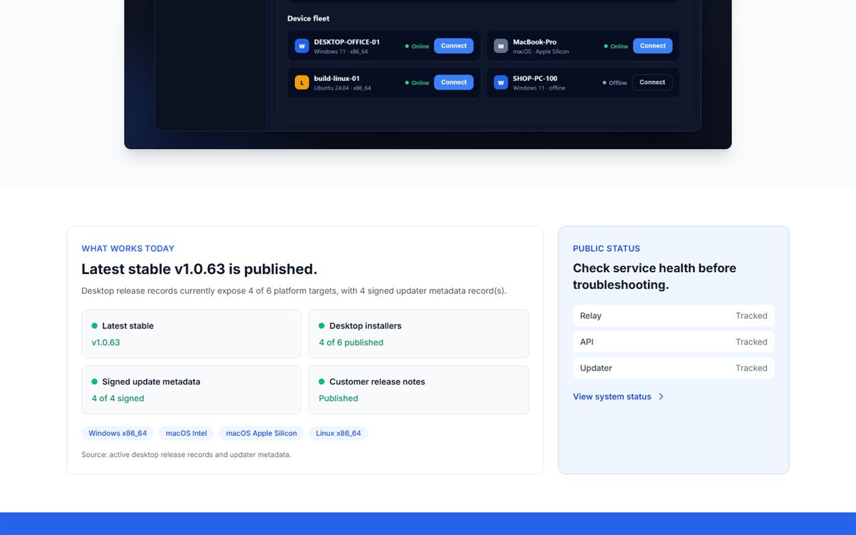This screenshot has width=856, height=535.
Task: Click the 'Ubuntu 24.04 · x86_64' subtitle
Action: click(342, 88)
